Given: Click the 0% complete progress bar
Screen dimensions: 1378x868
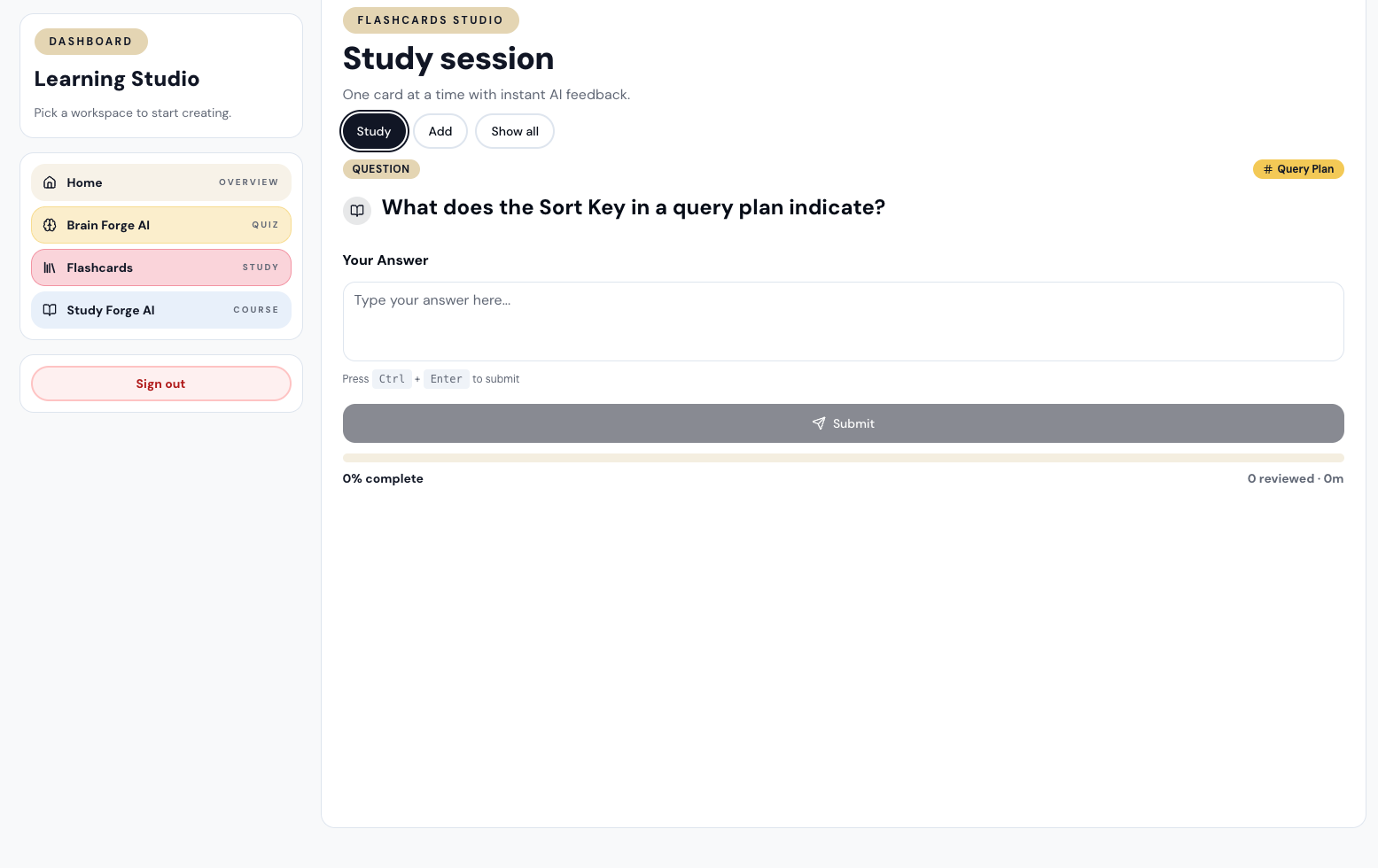Looking at the screenshot, I should pos(843,458).
